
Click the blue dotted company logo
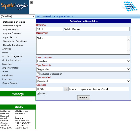pos(130,6)
